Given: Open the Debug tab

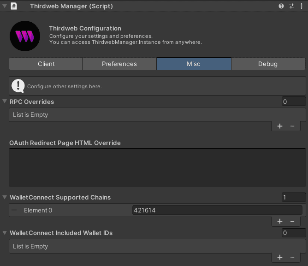Looking at the screenshot, I should tap(268, 64).
